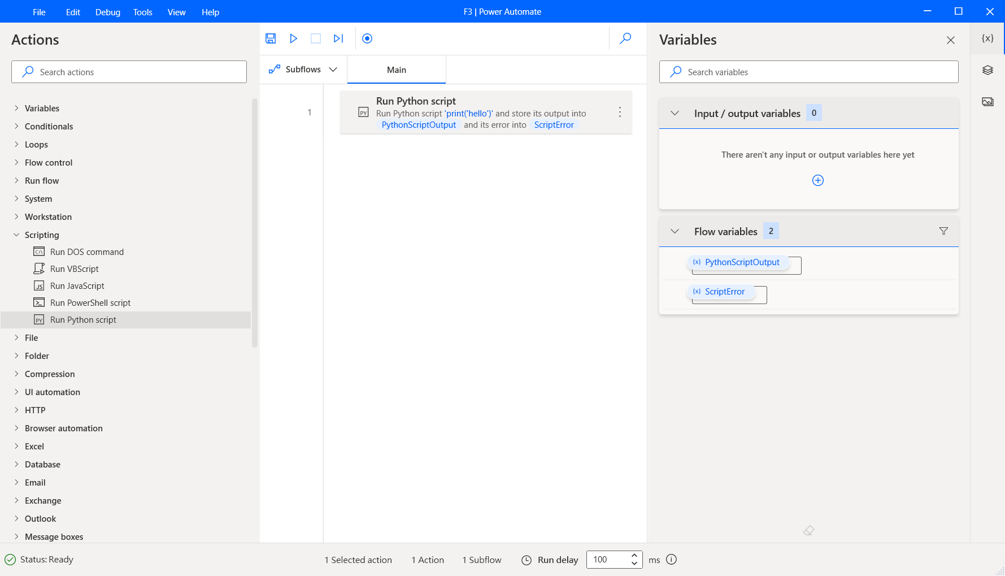Viewport: 1005px width, 576px height.
Task: Save the flow with the floppy disk icon
Action: (271, 38)
